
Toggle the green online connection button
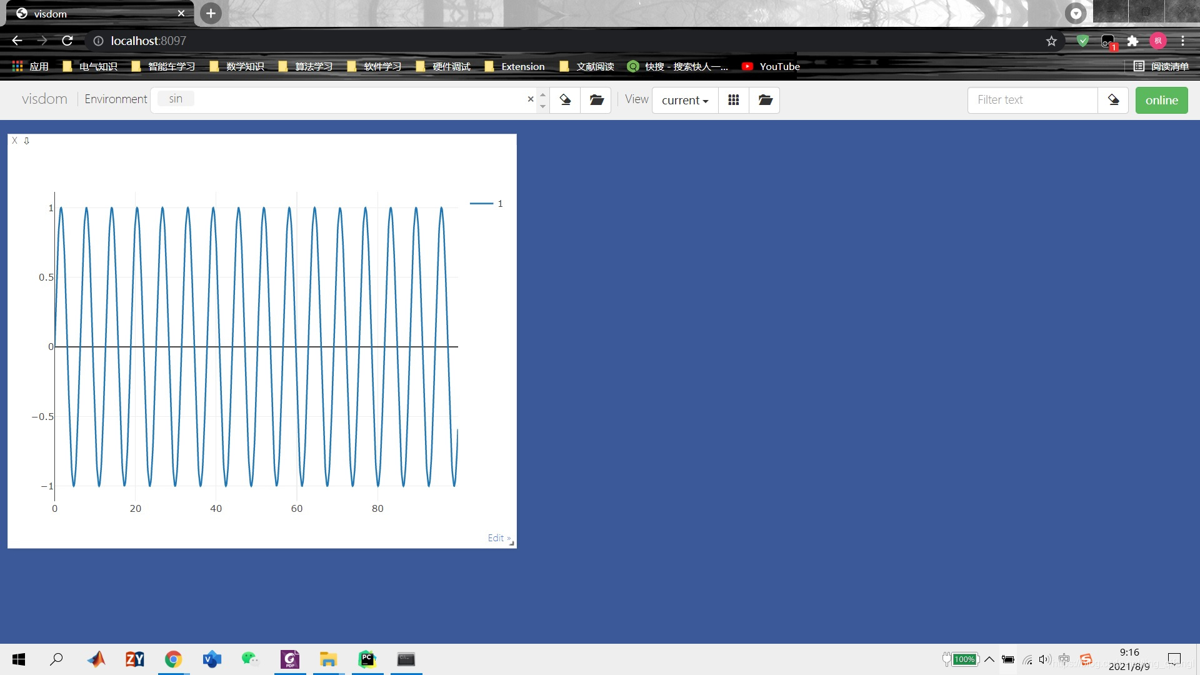(1161, 100)
